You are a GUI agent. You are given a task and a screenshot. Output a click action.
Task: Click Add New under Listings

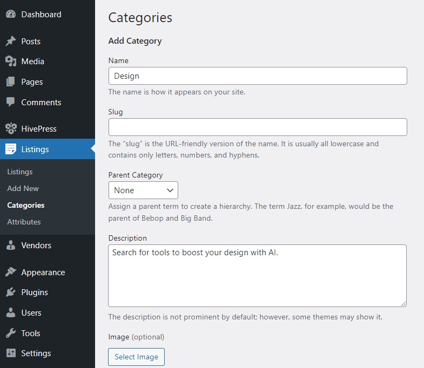pos(23,188)
